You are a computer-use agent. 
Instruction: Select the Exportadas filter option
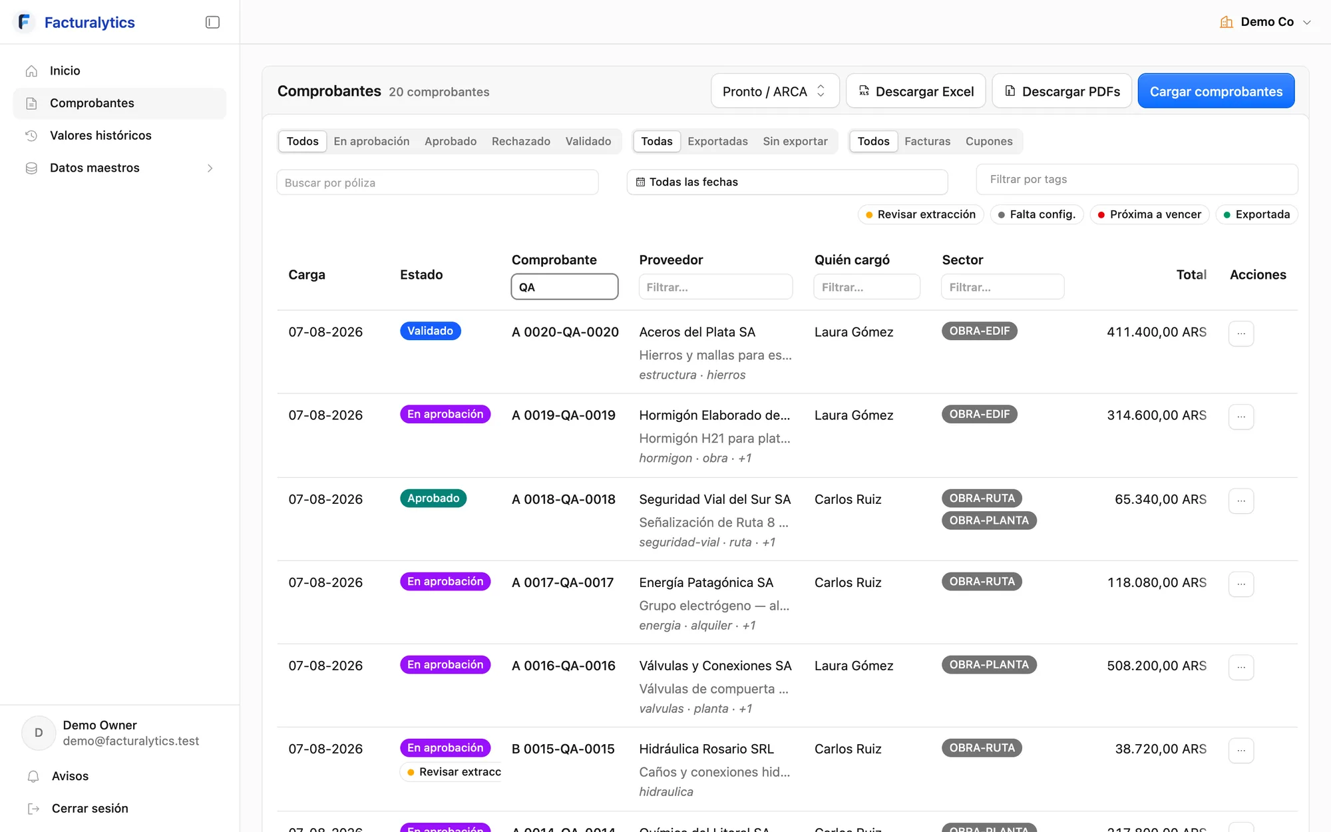[717, 141]
